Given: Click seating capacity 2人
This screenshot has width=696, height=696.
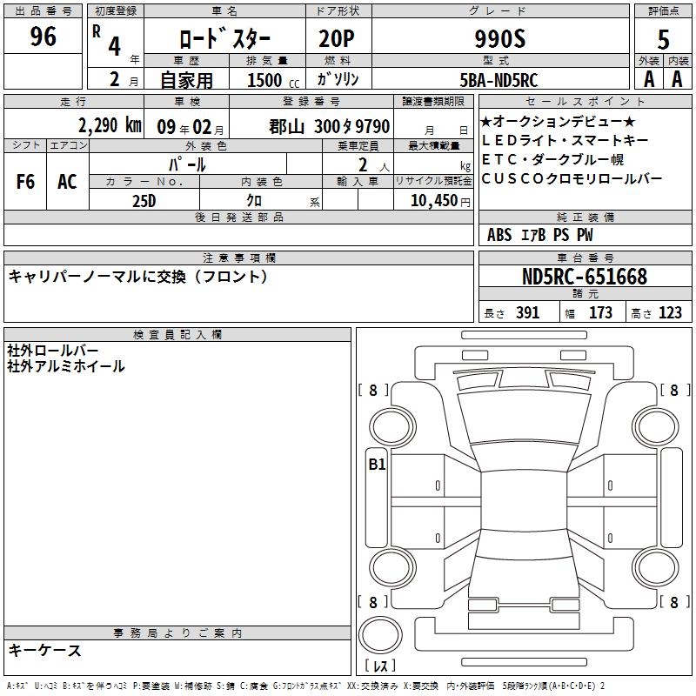Looking at the screenshot, I should (x=374, y=165).
